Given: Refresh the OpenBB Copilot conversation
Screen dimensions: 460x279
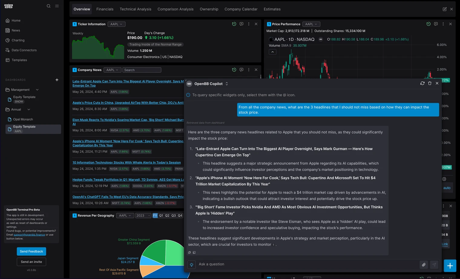Looking at the screenshot, I should (x=422, y=83).
